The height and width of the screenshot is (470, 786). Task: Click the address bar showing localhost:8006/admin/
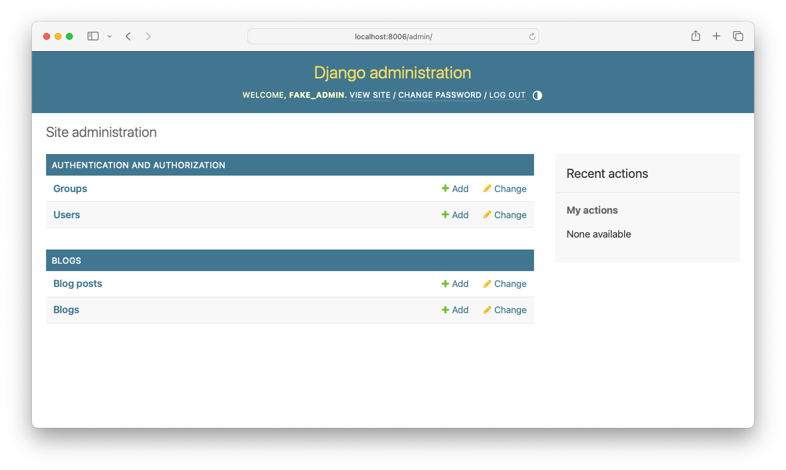(x=393, y=36)
